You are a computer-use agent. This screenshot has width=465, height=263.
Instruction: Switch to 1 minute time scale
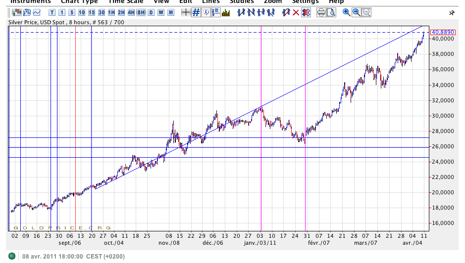[x=62, y=12]
